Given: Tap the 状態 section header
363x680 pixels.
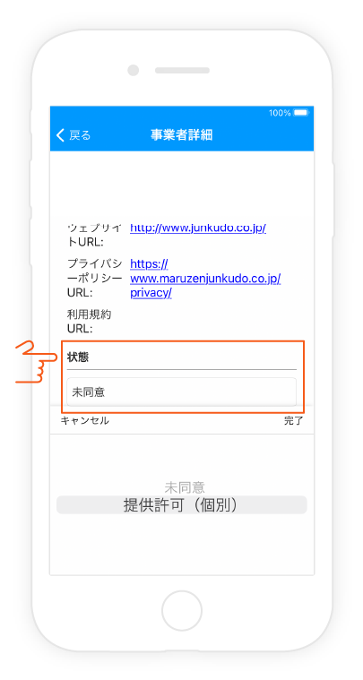Looking at the screenshot, I should click(x=79, y=357).
